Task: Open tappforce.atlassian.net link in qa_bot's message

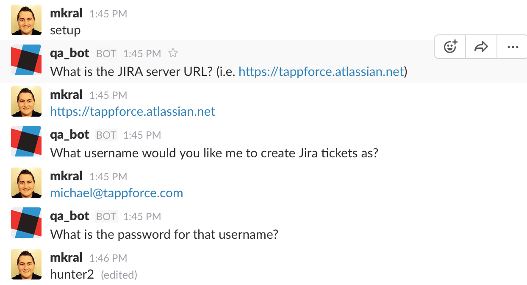Action: point(321,71)
